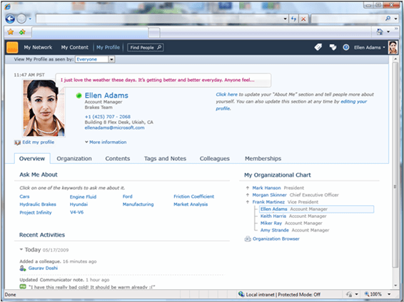Click the Find People search box
This screenshot has height=302, width=404.
click(146, 48)
